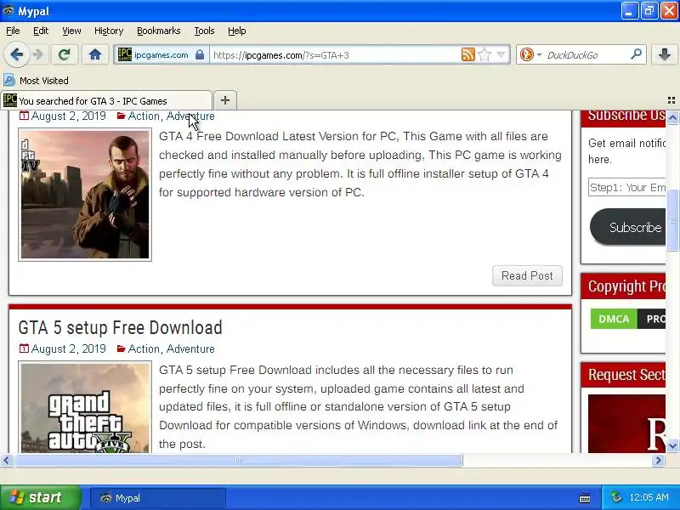Viewport: 680px width, 510px height.
Task: Open the History menu
Action: pos(109,31)
